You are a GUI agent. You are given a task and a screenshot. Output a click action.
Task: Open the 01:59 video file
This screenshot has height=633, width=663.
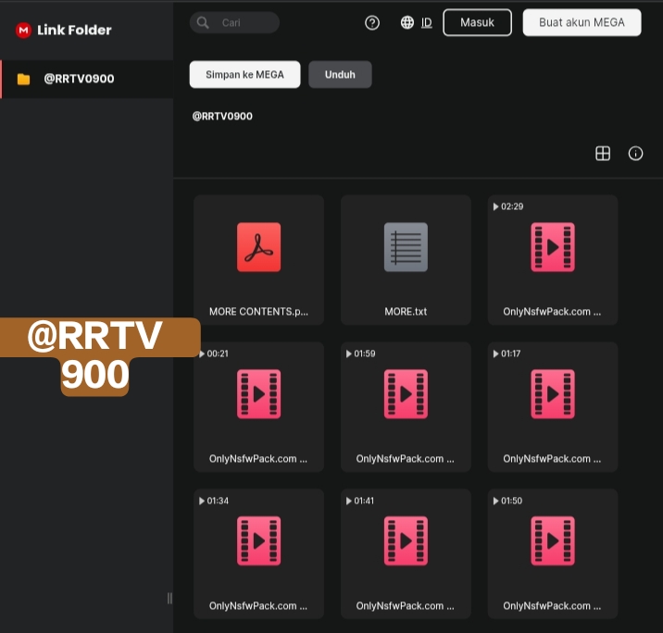click(x=406, y=406)
